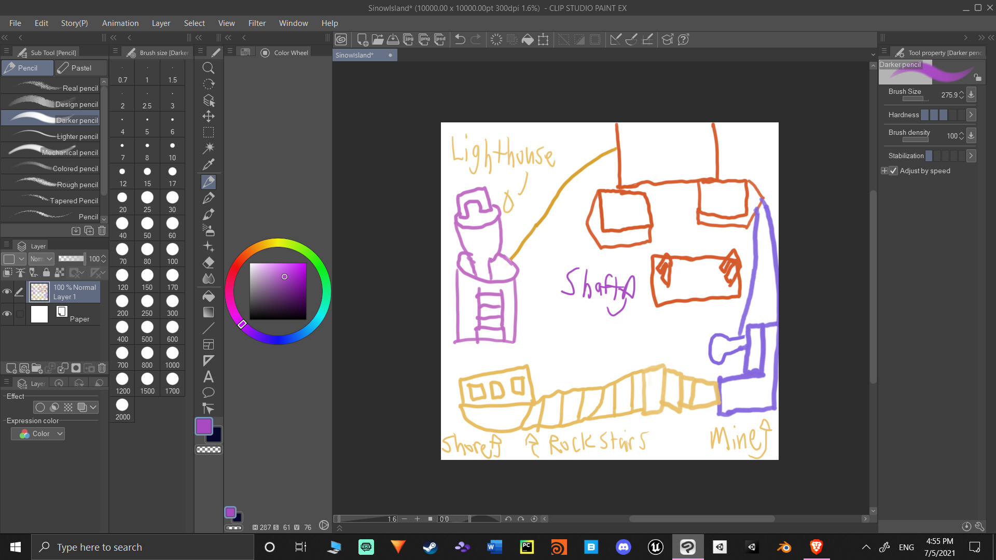This screenshot has width=996, height=560.
Task: Select the Eyedropper tool
Action: coord(209,164)
